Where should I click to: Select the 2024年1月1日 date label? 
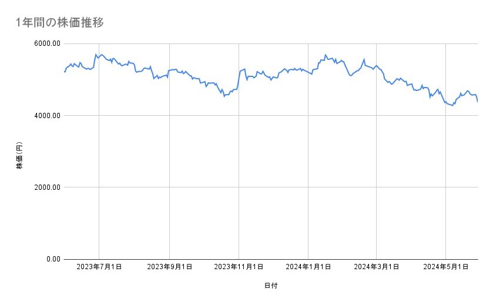308,267
